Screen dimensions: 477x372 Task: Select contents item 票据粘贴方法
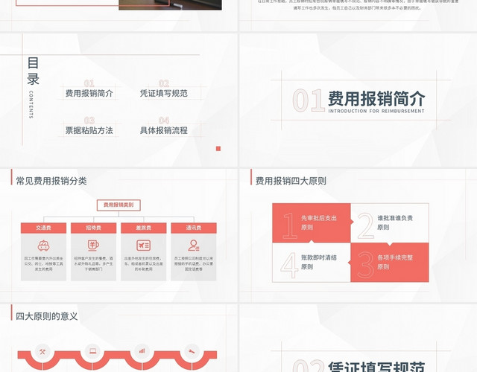pos(89,131)
